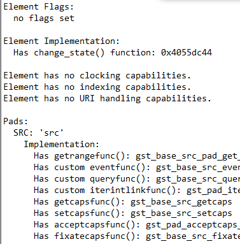Place cursor on change_state() function name
This screenshot has height=244, width=240.
click(x=69, y=53)
